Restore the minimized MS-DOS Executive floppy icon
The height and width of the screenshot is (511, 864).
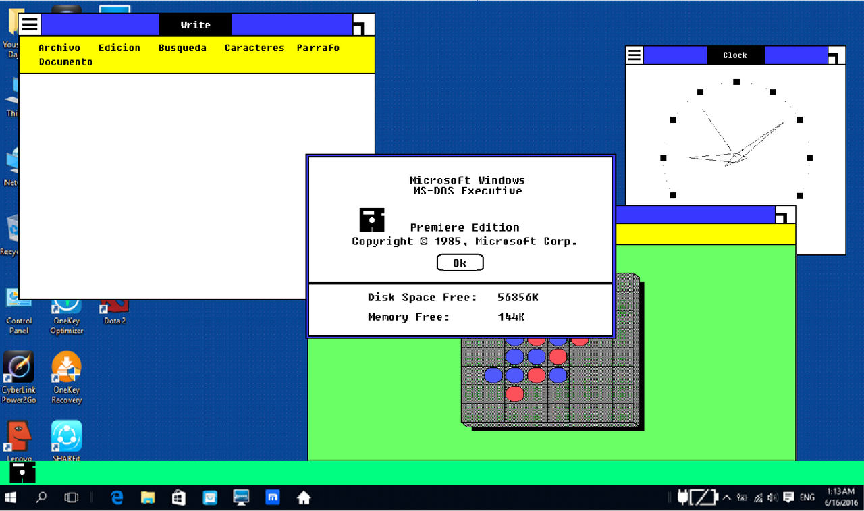(22, 473)
